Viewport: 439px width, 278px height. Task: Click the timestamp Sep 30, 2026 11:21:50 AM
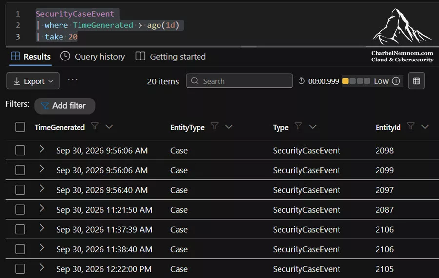104,210
